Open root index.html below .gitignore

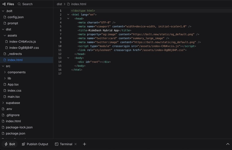pos(27,121)
